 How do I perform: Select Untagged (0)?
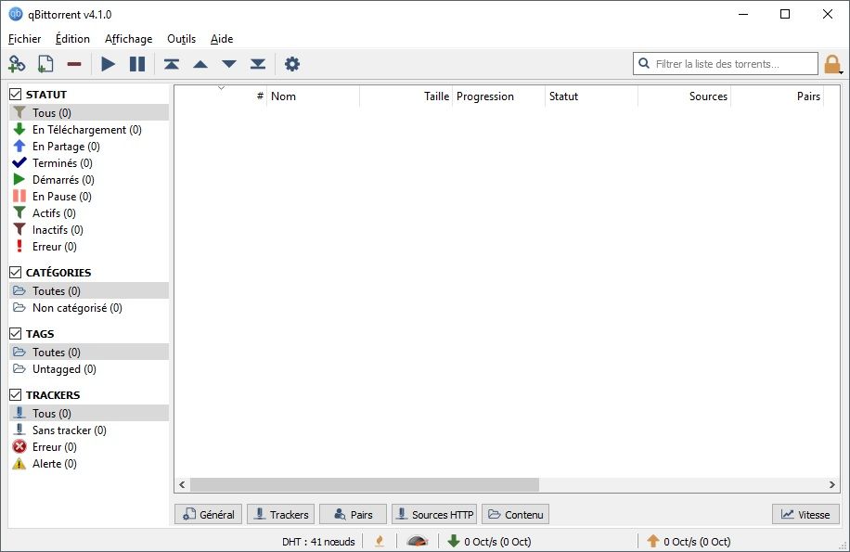[x=89, y=369]
